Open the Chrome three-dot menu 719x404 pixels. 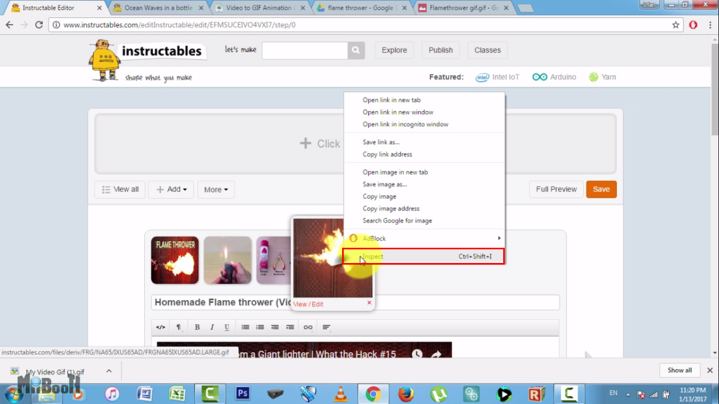[x=711, y=25]
